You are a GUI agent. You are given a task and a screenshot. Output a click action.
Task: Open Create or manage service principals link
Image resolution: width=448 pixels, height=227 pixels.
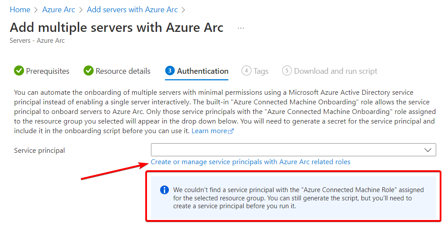251,162
